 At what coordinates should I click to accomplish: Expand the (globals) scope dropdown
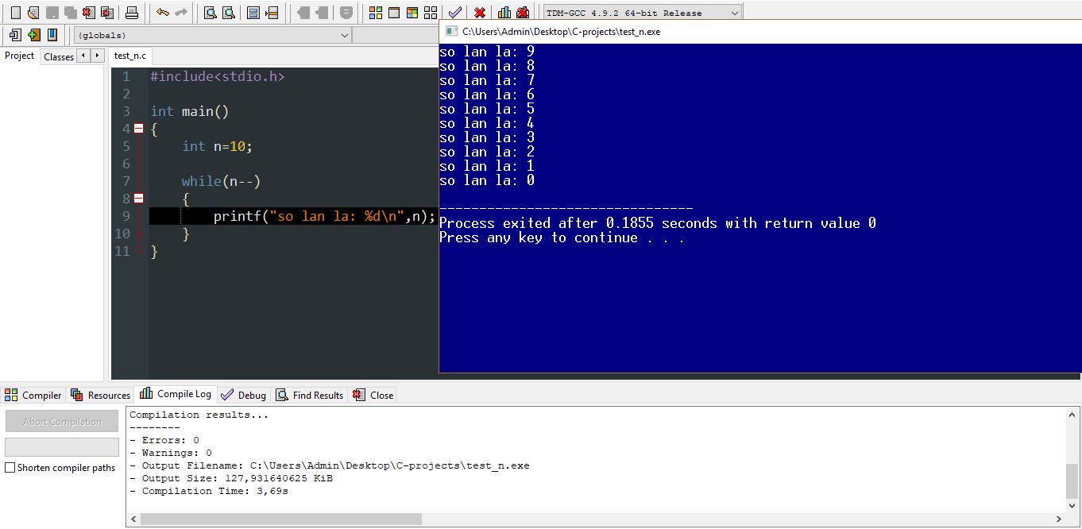click(344, 35)
